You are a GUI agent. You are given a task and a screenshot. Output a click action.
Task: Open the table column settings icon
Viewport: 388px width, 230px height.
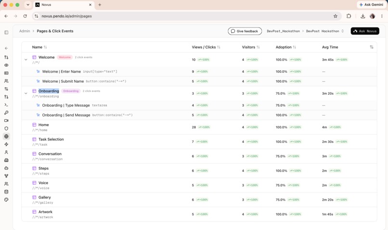pyautogui.click(x=372, y=47)
